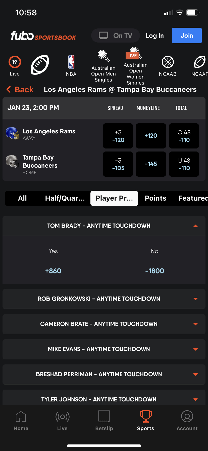Switch to the Points tab
Screen dimensions: 208x451
(x=155, y=198)
